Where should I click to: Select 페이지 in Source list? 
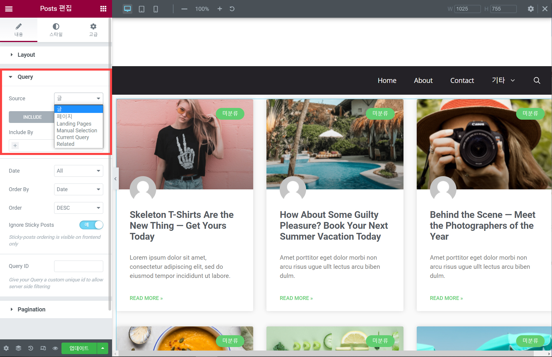coord(79,116)
